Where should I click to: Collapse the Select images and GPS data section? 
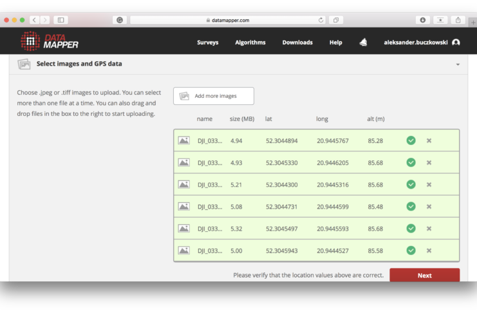click(x=458, y=64)
